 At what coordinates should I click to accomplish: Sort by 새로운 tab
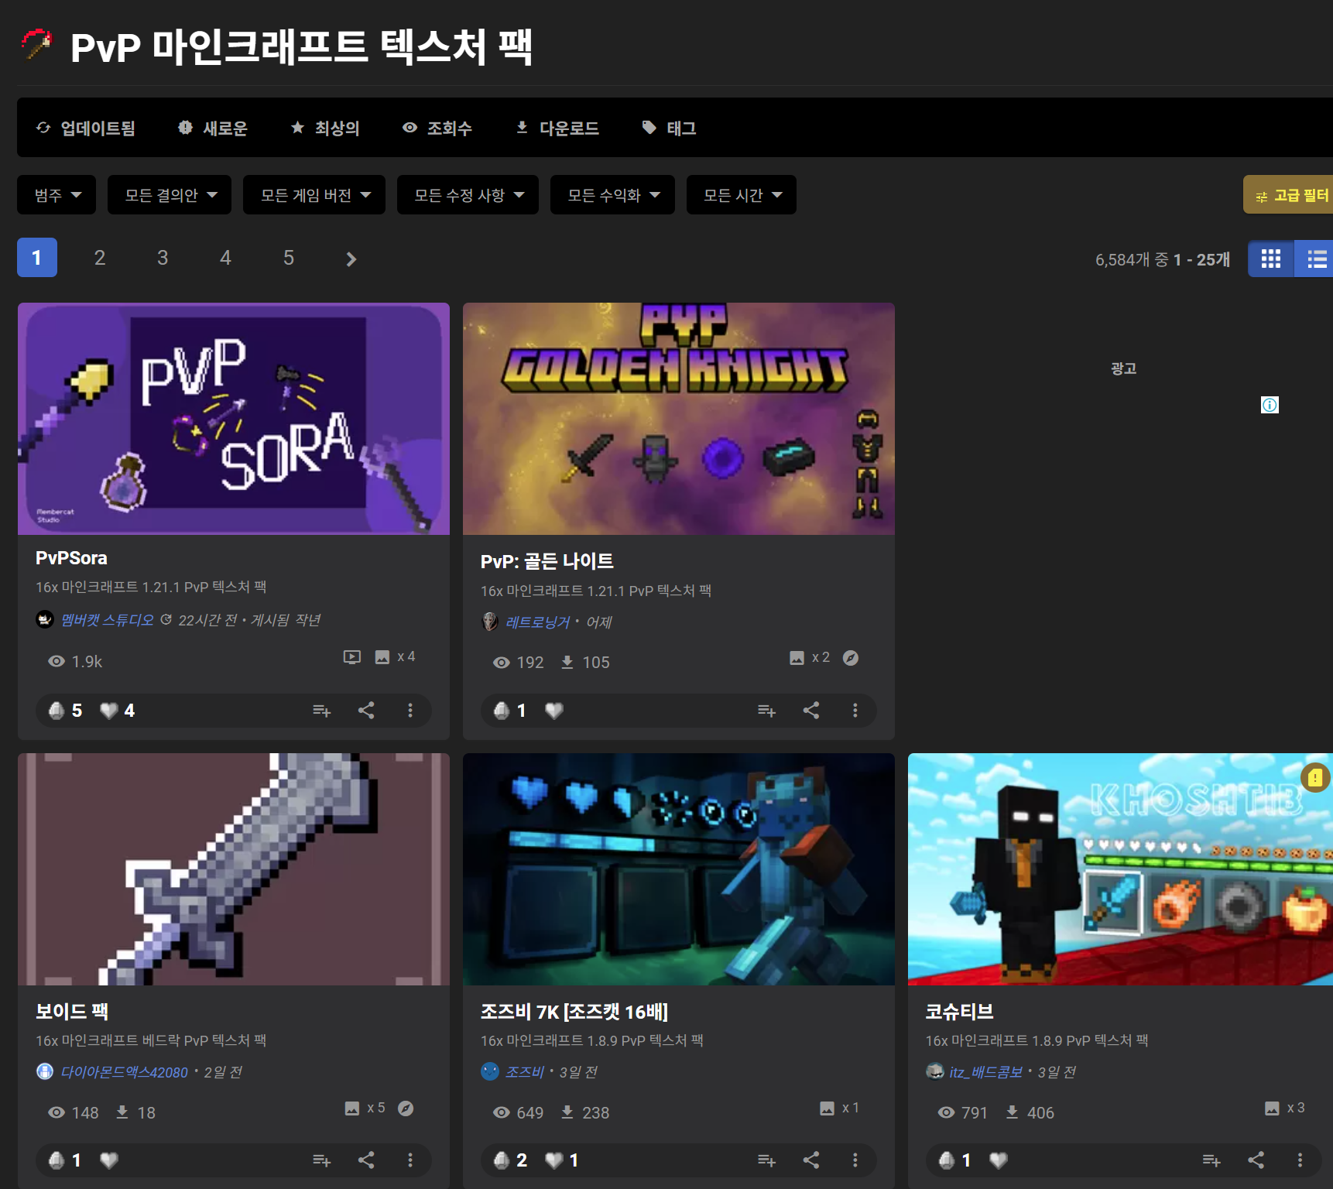pos(213,128)
